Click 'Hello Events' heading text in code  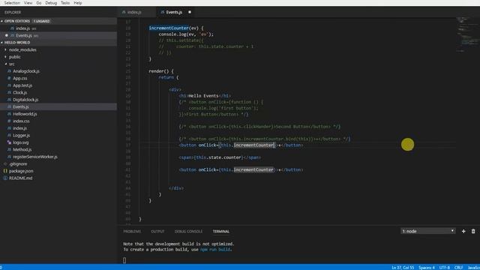click(x=203, y=96)
